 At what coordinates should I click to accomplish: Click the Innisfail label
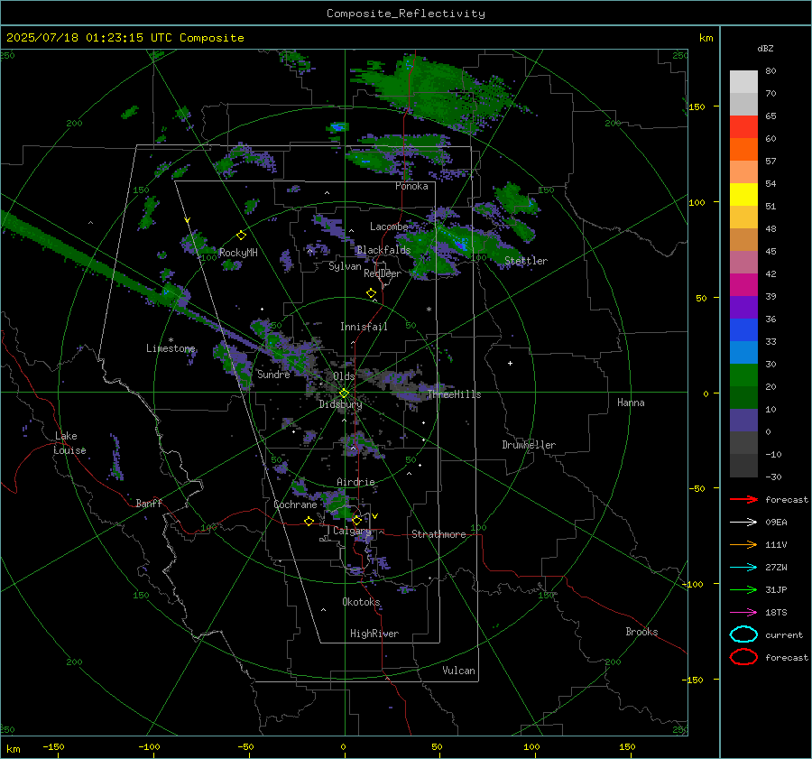point(364,327)
